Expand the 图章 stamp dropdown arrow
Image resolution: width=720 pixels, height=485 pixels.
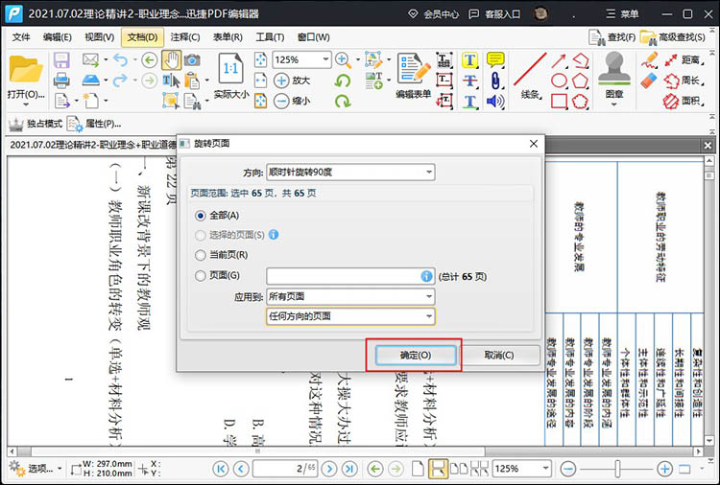614,104
